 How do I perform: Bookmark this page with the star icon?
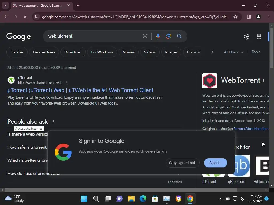coord(235,17)
